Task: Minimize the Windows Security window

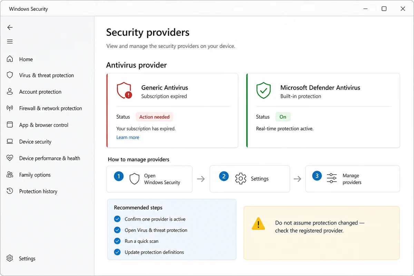Action: click(x=365, y=9)
